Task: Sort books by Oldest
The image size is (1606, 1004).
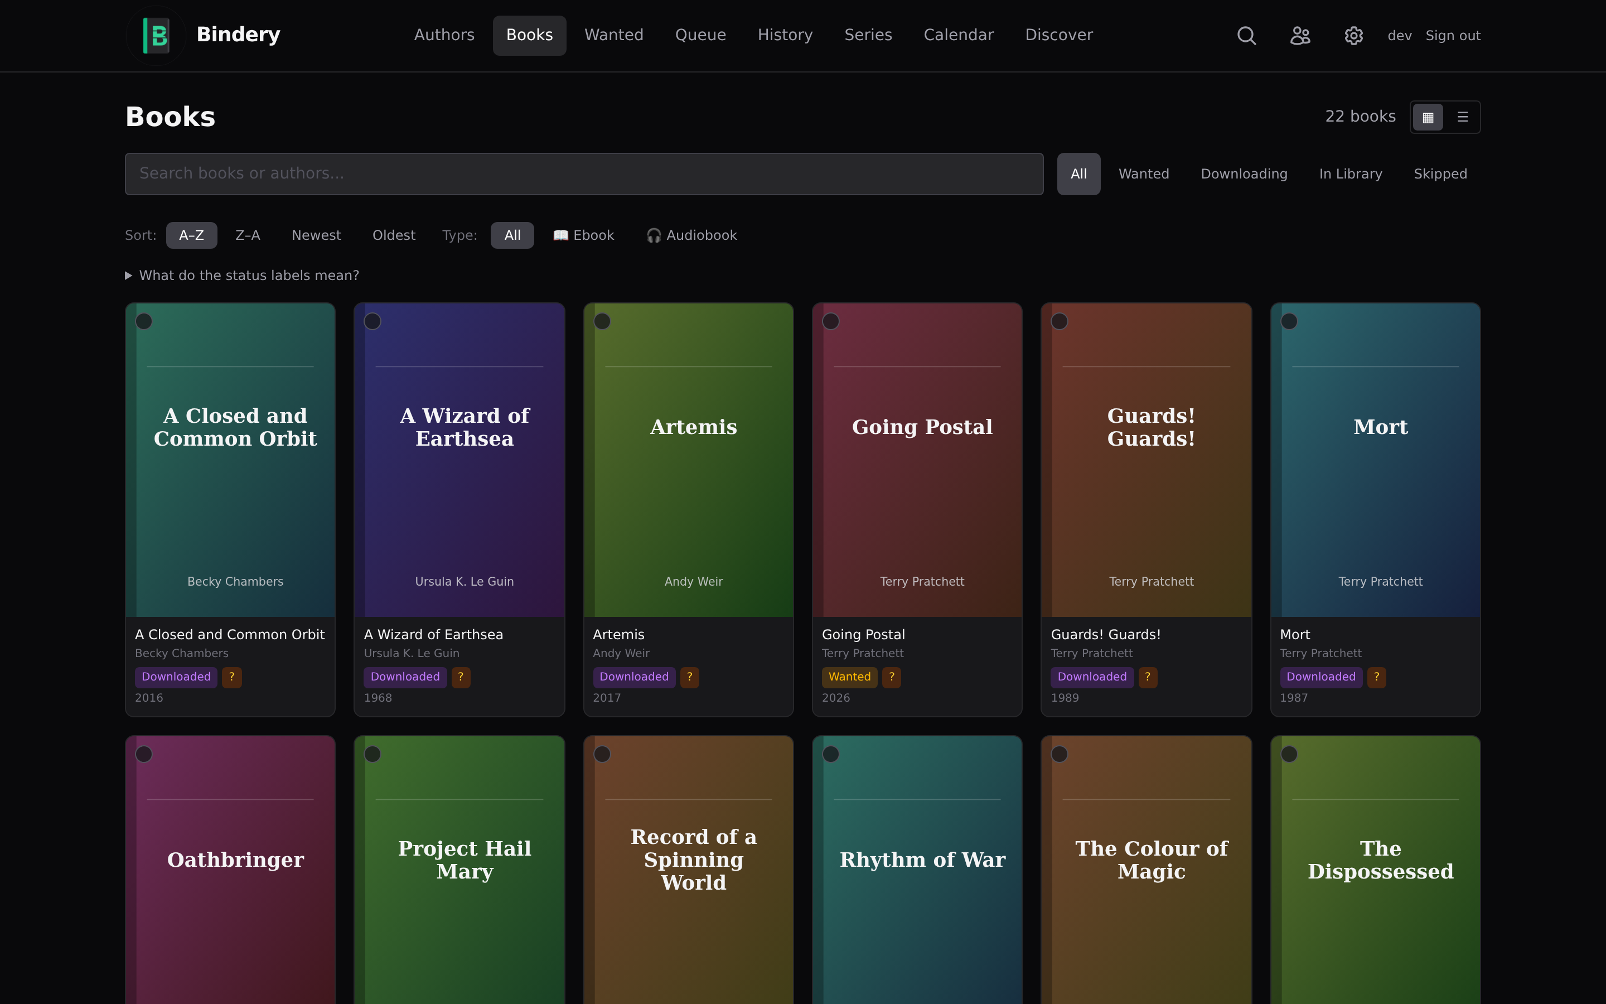Action: pos(394,236)
